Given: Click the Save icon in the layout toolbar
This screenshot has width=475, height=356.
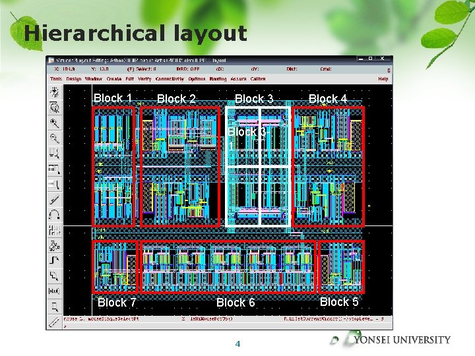Looking at the screenshot, I should point(55,92).
